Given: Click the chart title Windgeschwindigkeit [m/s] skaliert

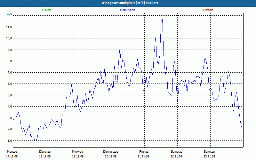Looking at the screenshot, I should (x=130, y=3).
